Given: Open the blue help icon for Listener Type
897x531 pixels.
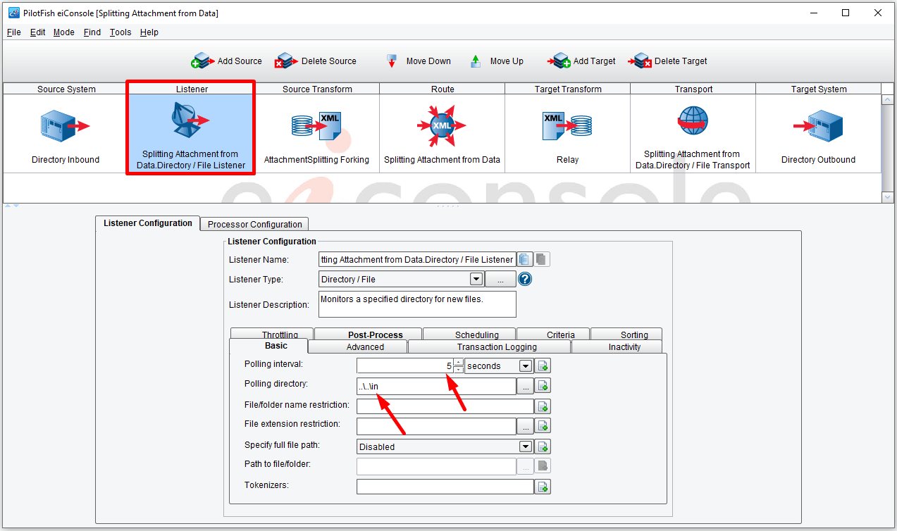Looking at the screenshot, I should point(525,279).
